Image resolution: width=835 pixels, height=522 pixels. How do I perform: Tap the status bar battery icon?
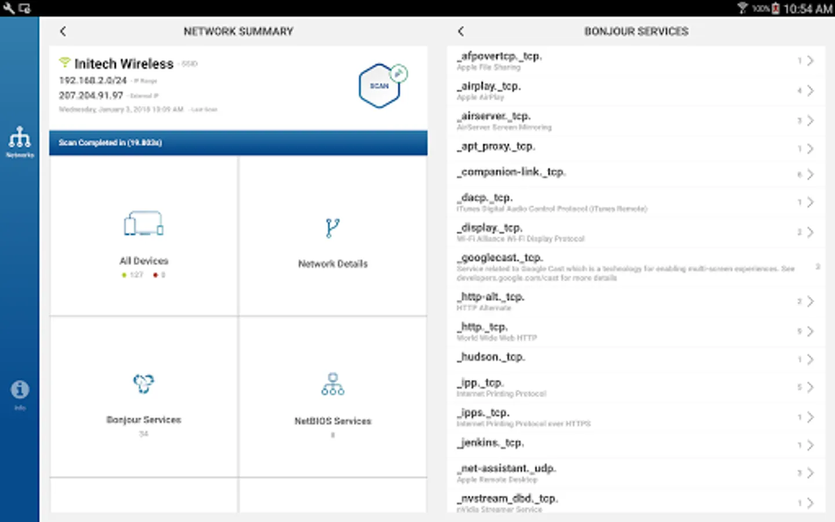[x=775, y=8]
